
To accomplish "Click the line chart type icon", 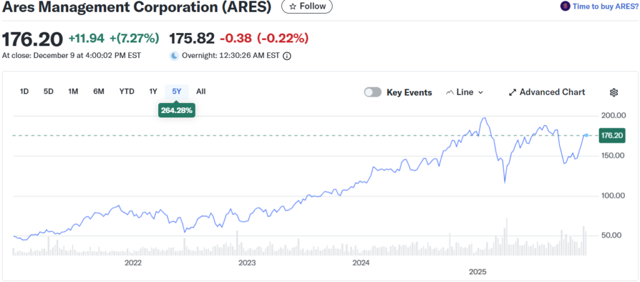I will coord(449,92).
